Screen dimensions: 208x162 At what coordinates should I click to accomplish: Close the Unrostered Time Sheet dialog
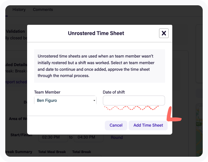click(x=164, y=33)
